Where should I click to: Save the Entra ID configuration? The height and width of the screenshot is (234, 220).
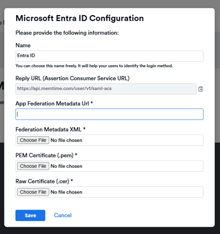(x=31, y=215)
